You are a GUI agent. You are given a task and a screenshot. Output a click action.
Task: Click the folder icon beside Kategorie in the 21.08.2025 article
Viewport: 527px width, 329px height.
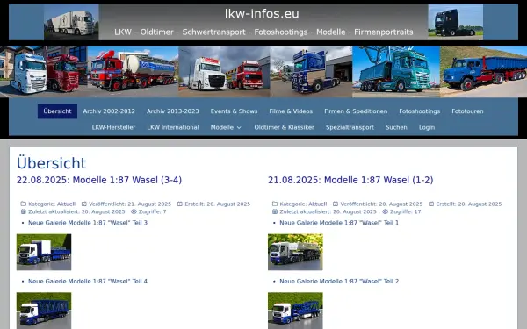coord(275,204)
